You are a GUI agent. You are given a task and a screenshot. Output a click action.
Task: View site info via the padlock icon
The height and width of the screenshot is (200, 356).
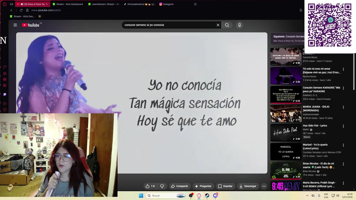(27, 10)
